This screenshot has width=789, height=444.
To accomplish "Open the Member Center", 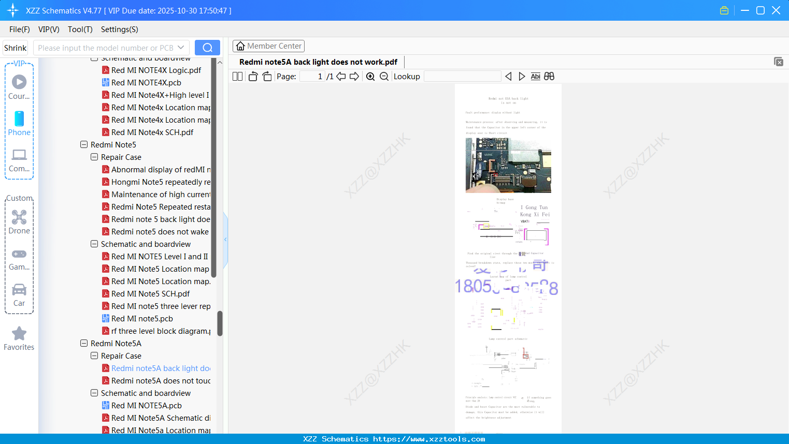I will coord(268,46).
